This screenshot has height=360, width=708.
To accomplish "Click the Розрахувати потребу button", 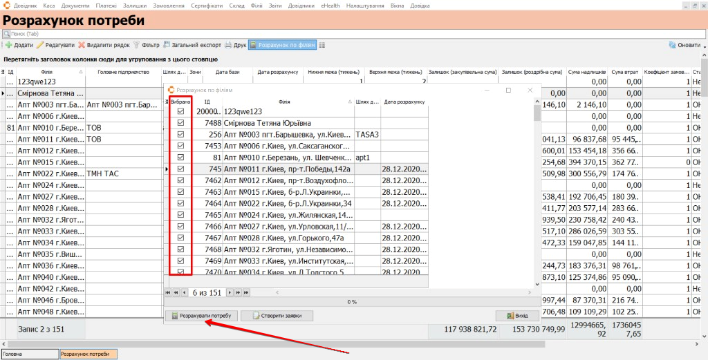I will pyautogui.click(x=201, y=316).
